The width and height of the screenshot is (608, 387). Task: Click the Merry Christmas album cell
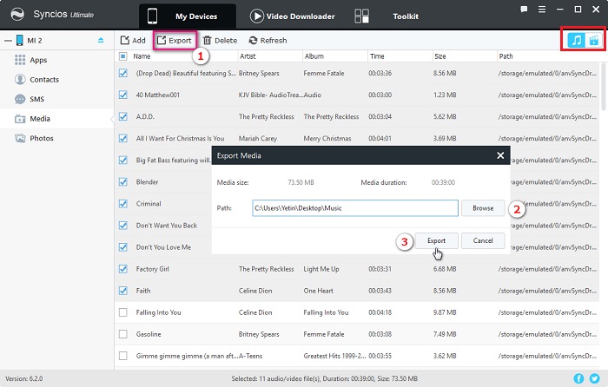click(327, 138)
